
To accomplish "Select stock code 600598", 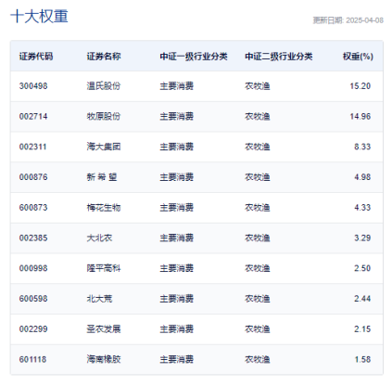I will (x=33, y=299).
